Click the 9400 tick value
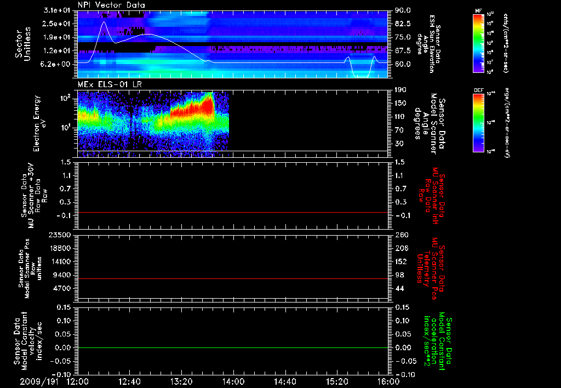The height and width of the screenshot is (388, 561). point(61,275)
